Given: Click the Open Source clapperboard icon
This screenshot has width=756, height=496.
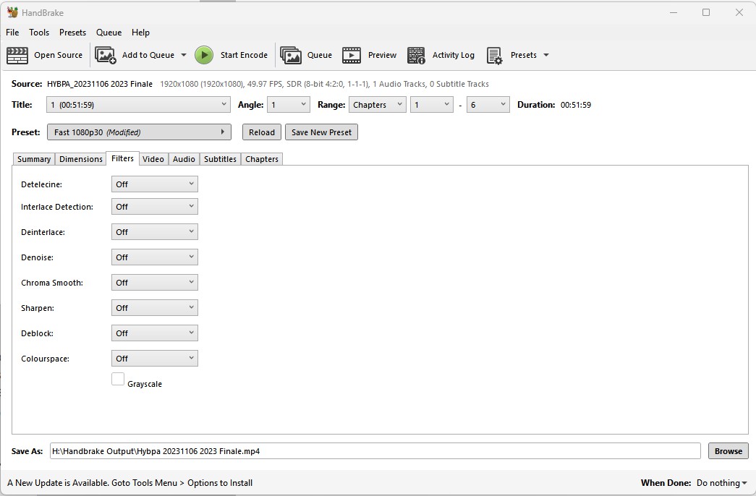Looking at the screenshot, I should [x=17, y=55].
